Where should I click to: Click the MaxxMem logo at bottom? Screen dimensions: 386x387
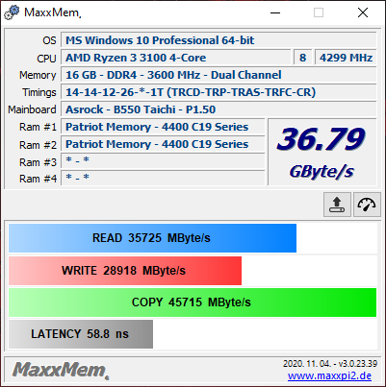(x=61, y=370)
